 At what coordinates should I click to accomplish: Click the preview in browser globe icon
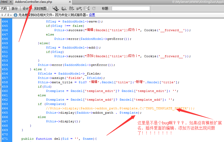tap(64, 9)
